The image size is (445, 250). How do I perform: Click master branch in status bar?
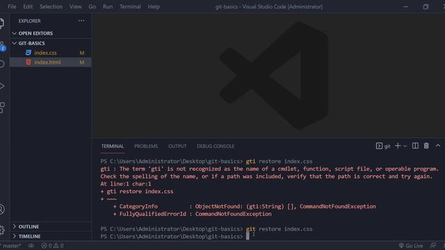coord(11,246)
